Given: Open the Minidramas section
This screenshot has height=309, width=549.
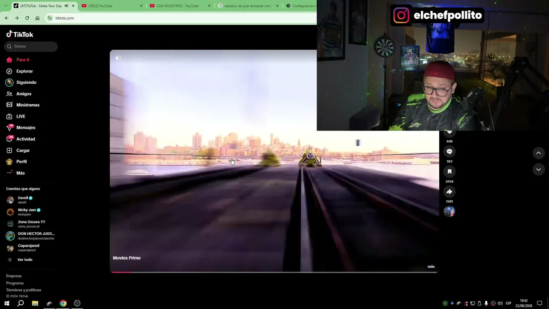Looking at the screenshot, I should tap(23, 105).
